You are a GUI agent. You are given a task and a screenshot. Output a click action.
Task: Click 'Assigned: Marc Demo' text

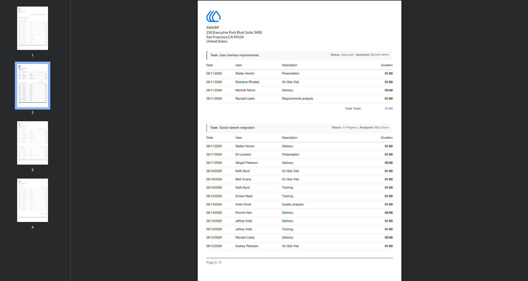point(374,128)
